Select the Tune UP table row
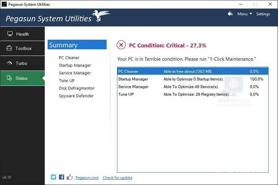This screenshot has width=278, height=185. pyautogui.click(x=193, y=94)
